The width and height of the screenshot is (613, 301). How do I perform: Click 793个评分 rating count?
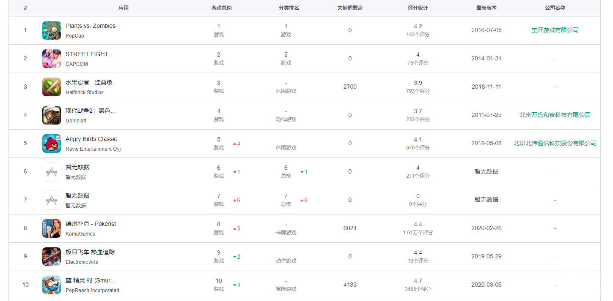418,91
